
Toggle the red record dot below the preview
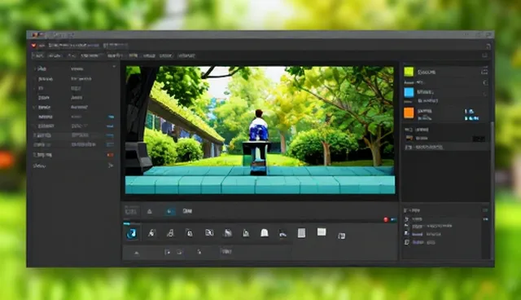point(386,219)
